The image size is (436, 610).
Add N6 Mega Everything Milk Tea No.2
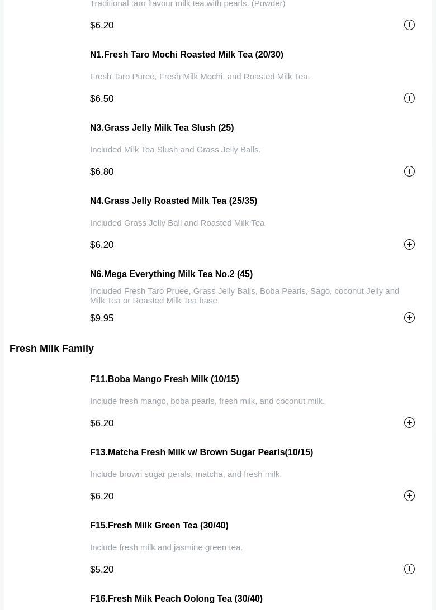(409, 318)
